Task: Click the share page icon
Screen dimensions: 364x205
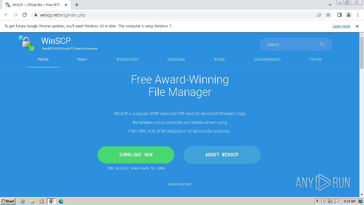Action: coord(319,15)
